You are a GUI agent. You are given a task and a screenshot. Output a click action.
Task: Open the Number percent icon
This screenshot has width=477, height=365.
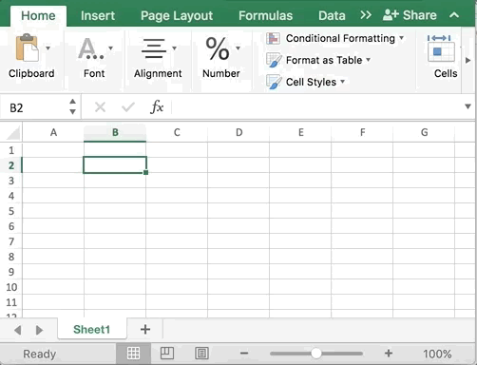click(x=218, y=48)
